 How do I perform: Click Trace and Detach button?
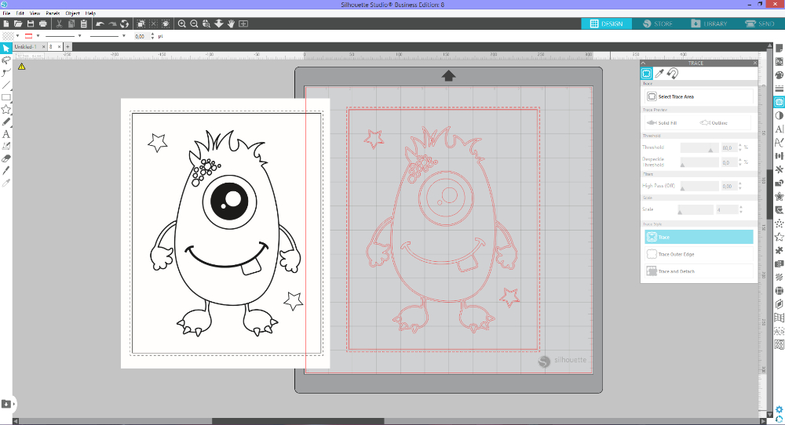coord(699,271)
